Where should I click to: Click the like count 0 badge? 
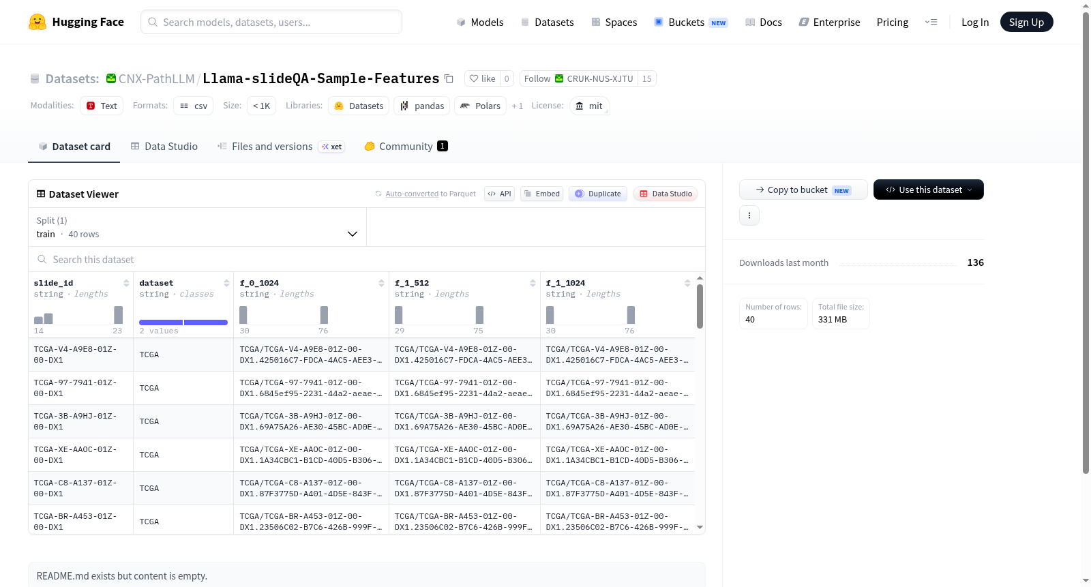click(507, 78)
